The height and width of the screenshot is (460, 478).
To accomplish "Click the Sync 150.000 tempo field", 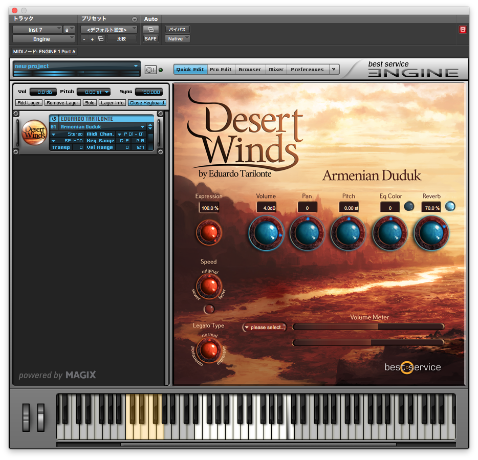I will (x=149, y=92).
